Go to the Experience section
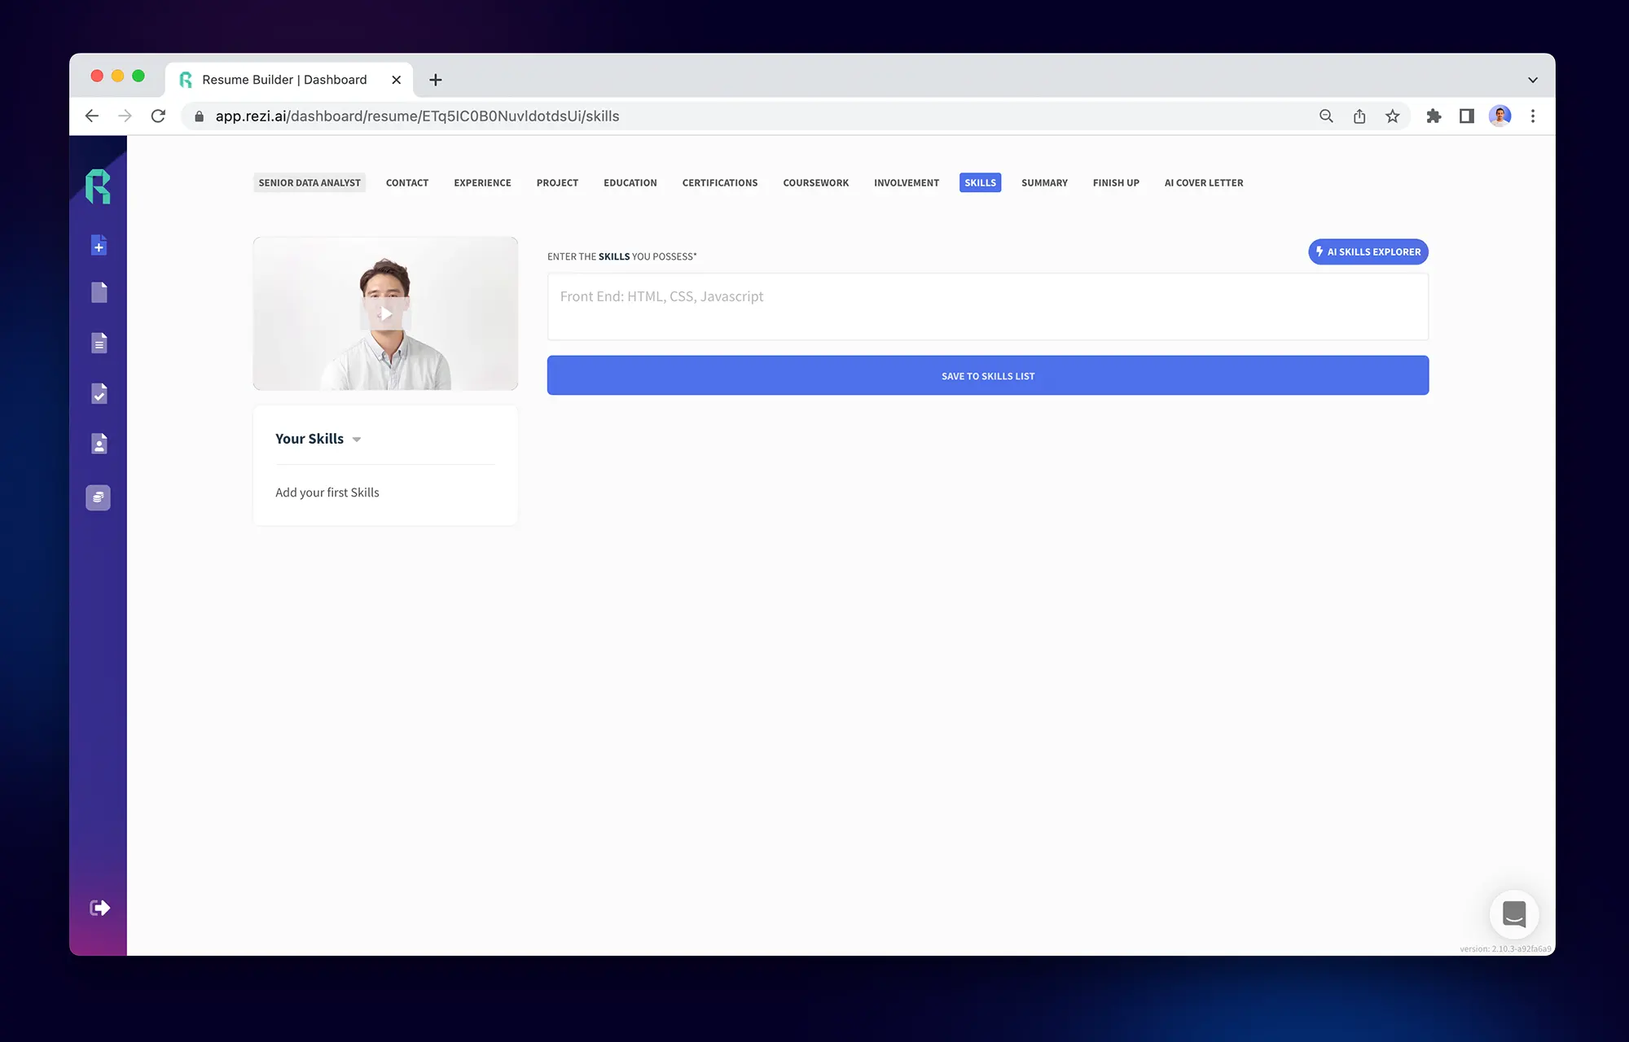The height and width of the screenshot is (1042, 1629). (482, 183)
